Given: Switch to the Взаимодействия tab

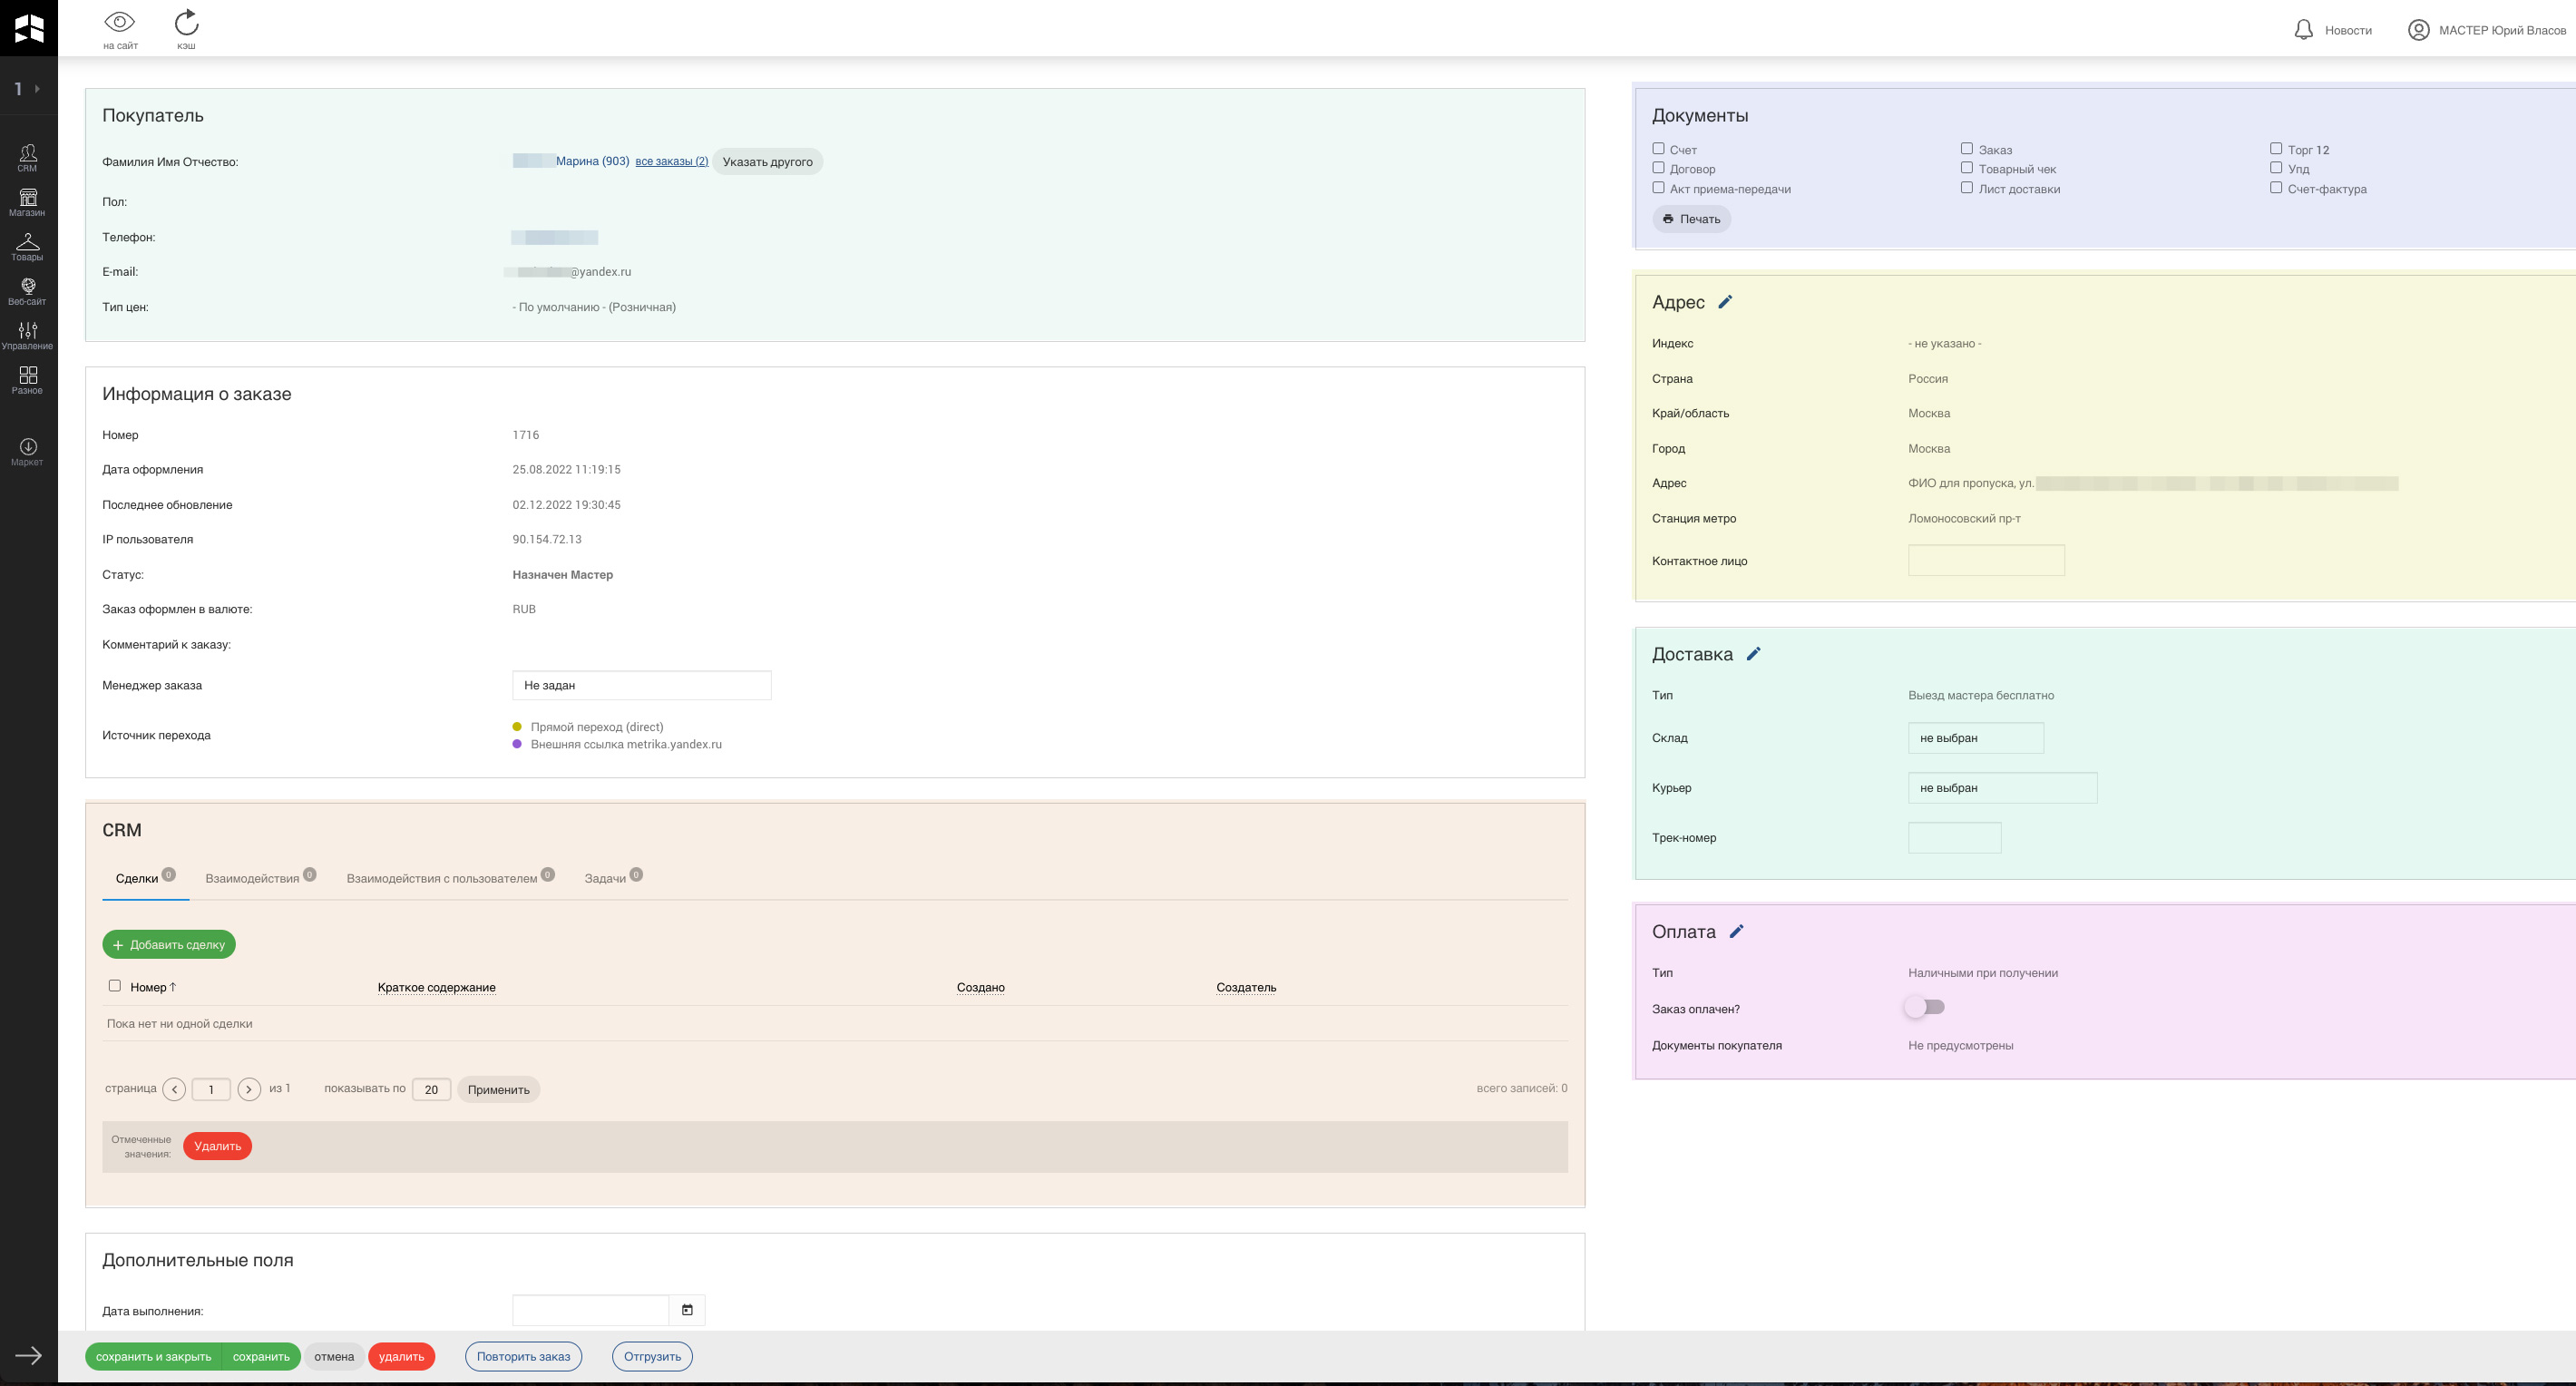Looking at the screenshot, I should [252, 878].
